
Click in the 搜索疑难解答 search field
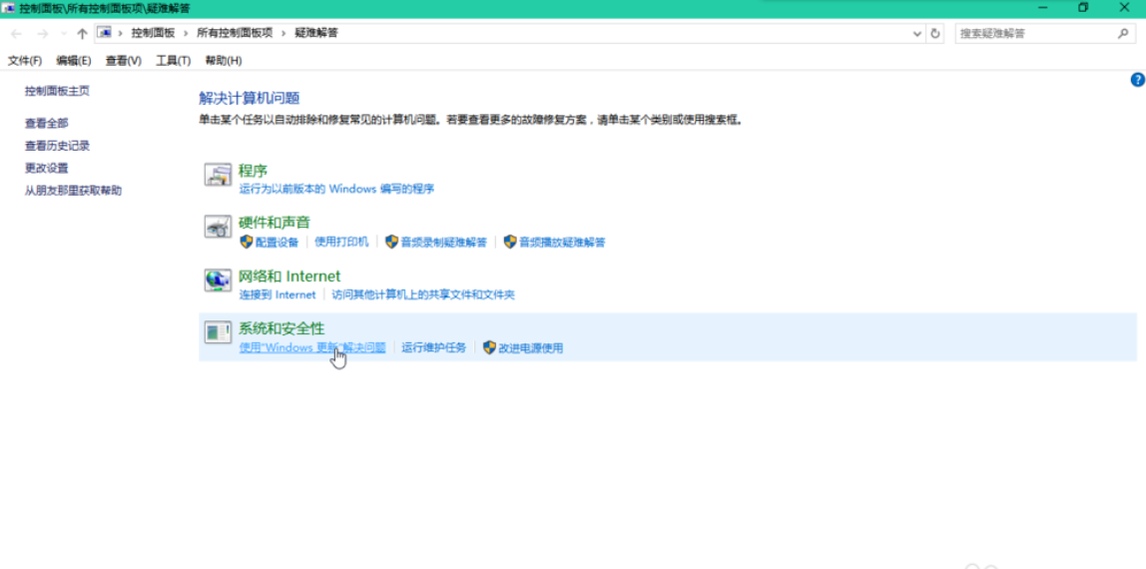(1033, 33)
